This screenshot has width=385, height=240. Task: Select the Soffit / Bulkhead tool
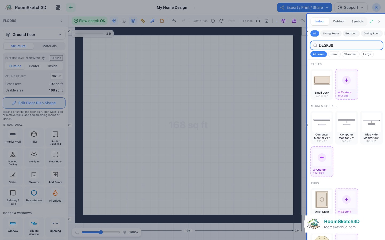click(55, 137)
